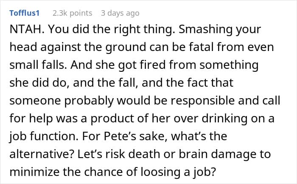Screen dimensions: 297x184
Task: Click the word NTAH in the comment
Action: [25, 29]
